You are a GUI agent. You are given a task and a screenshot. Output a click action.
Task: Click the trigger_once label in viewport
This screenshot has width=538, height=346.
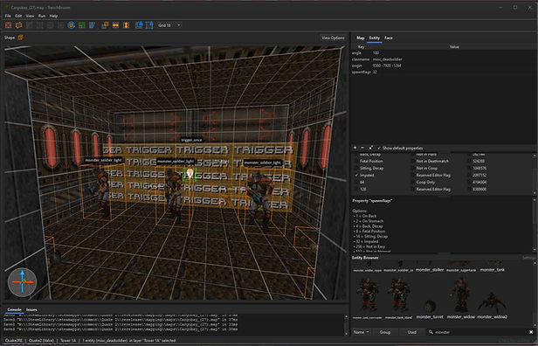pyautogui.click(x=191, y=140)
